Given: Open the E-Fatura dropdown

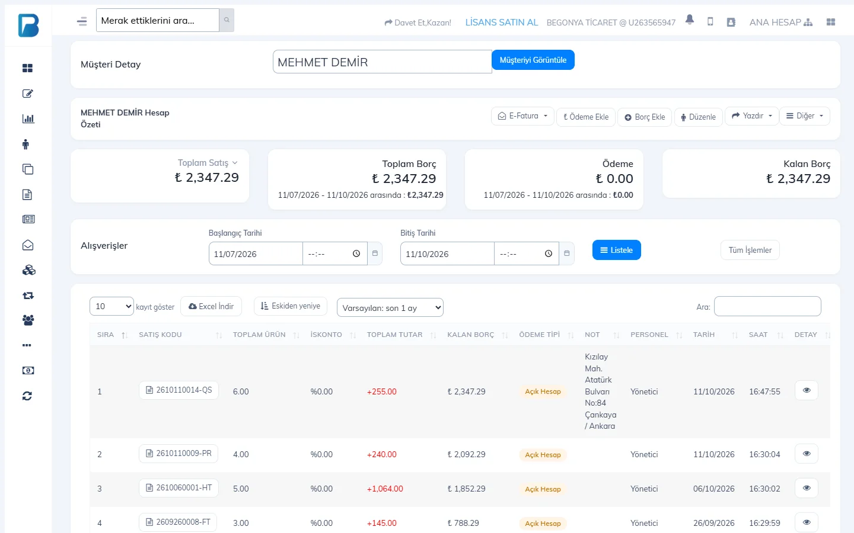Looking at the screenshot, I should [x=522, y=116].
